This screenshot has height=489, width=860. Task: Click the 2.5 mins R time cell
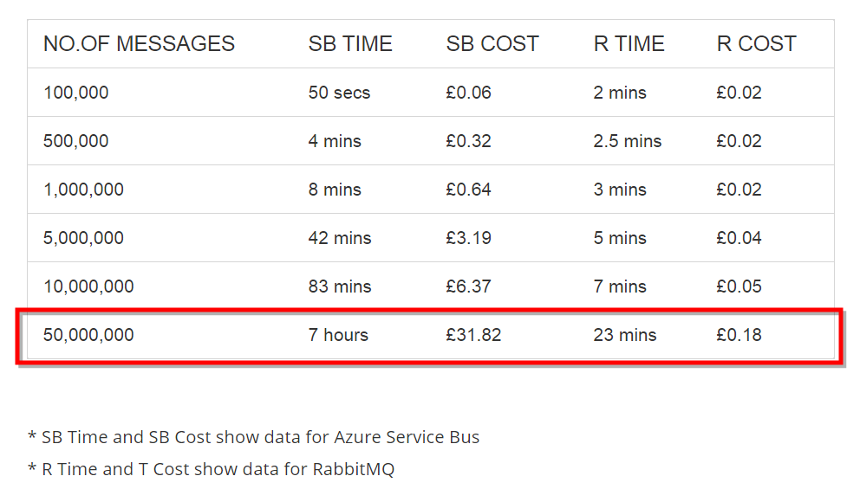pyautogui.click(x=628, y=141)
